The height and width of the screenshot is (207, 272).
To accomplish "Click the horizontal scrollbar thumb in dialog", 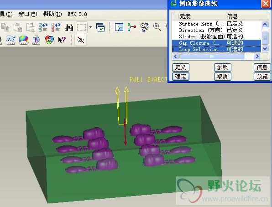I will pyautogui.click(x=212, y=57).
